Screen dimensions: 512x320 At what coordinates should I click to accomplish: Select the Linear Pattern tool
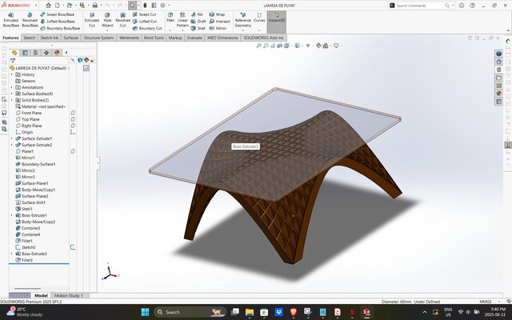point(183,18)
